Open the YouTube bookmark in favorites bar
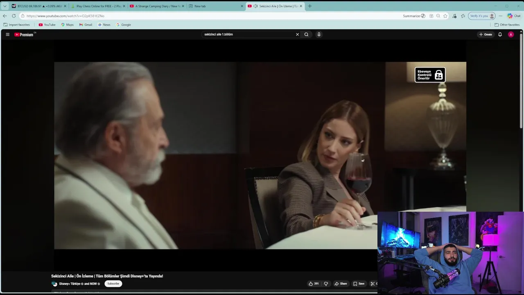The height and width of the screenshot is (295, 524). click(x=47, y=25)
